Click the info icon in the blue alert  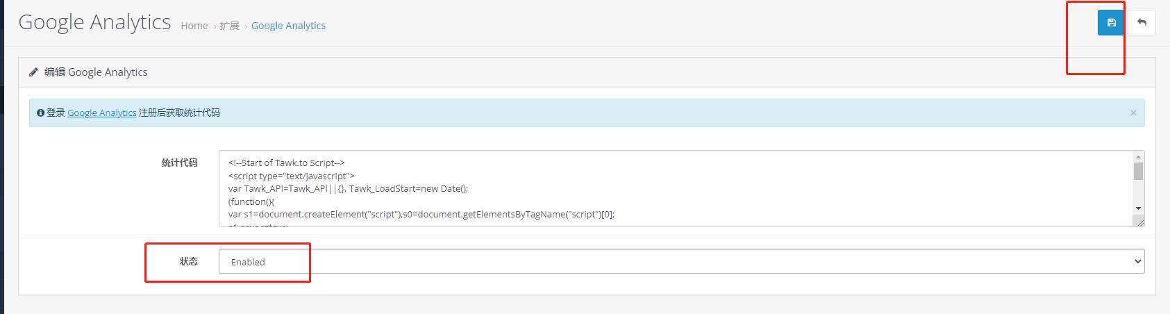click(40, 113)
